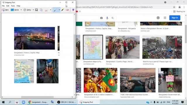Click Bangladesh - Wikipedia result caption

tap(127, 29)
